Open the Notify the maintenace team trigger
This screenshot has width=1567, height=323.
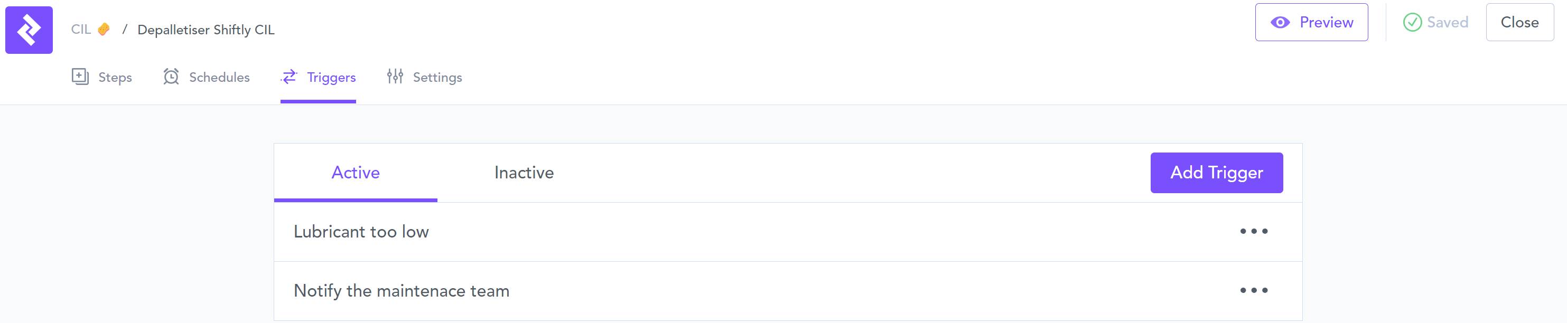(x=402, y=291)
